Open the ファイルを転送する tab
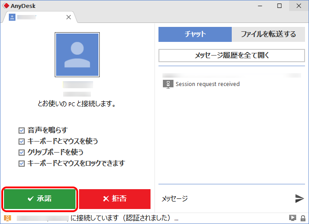This screenshot has height=224, width=309. 268,34
